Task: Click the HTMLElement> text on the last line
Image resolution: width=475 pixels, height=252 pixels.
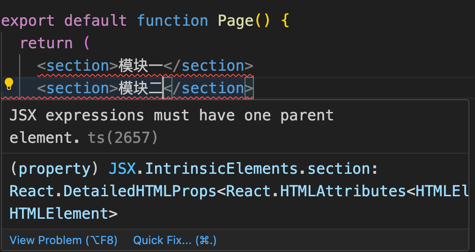Action: [x=63, y=214]
